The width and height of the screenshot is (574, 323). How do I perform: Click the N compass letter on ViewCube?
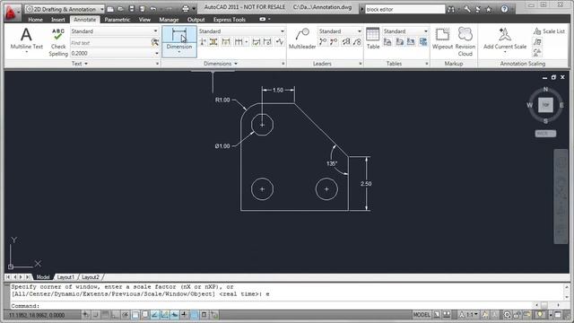point(545,89)
